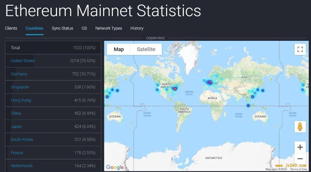Switch to the OS tab
This screenshot has height=172, width=311.
[x=84, y=28]
